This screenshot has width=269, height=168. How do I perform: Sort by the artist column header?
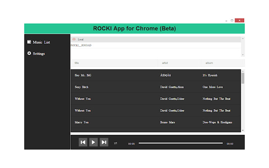point(165,63)
